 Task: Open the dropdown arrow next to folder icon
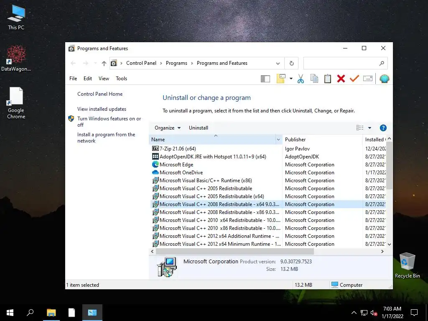point(291,79)
